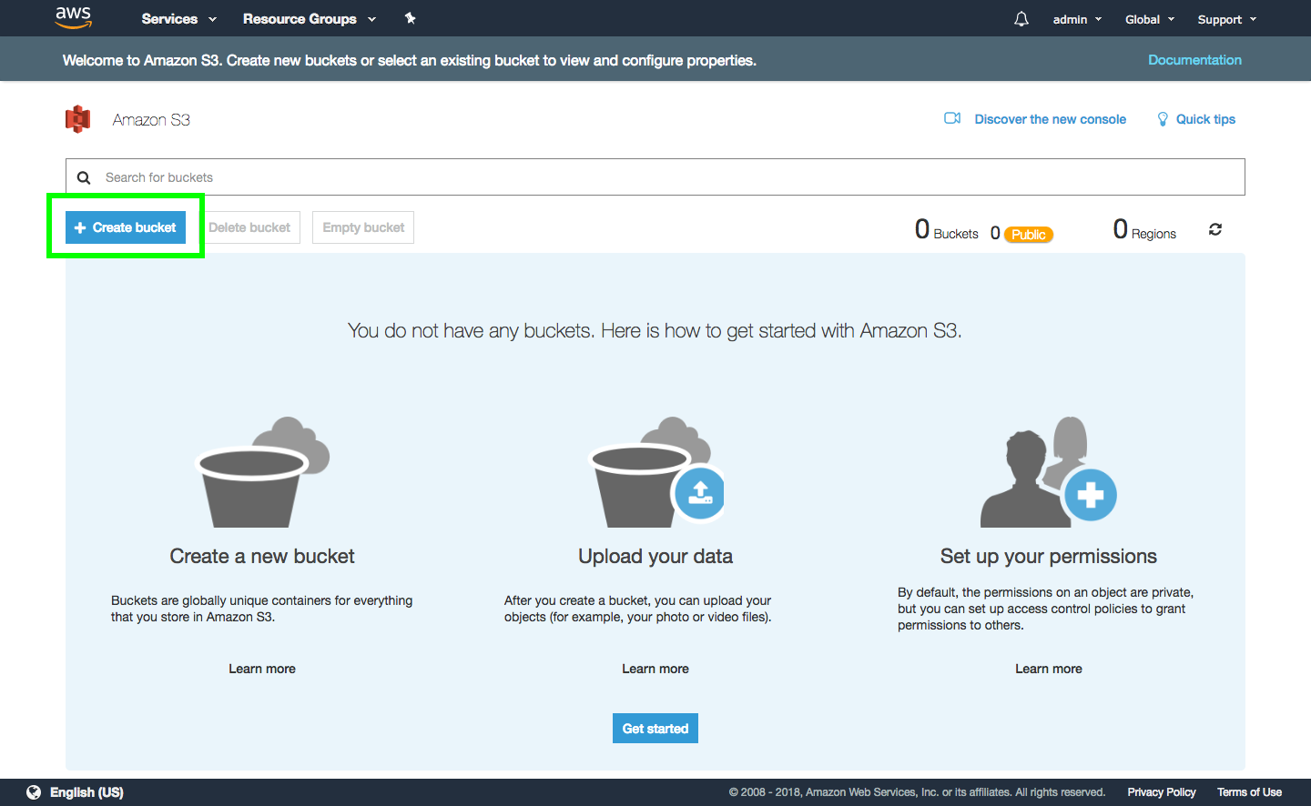Click the Quick tips lightbulb icon
Image resolution: width=1311 pixels, height=806 pixels.
point(1163,119)
